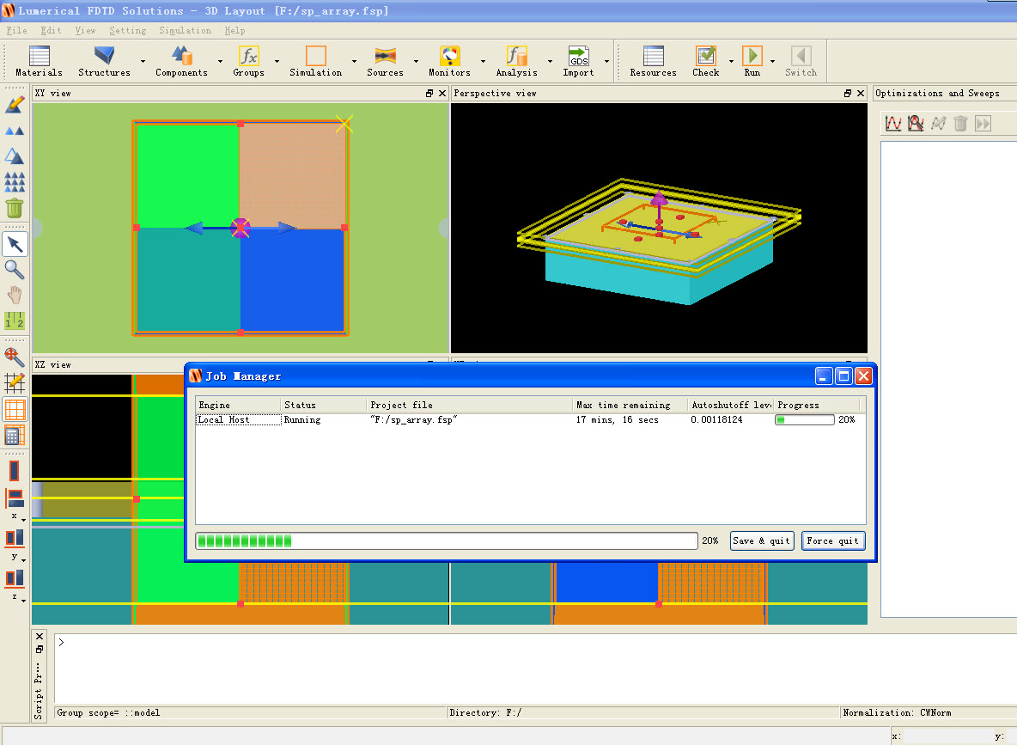The height and width of the screenshot is (745, 1017).
Task: Click the Components toolbar icon
Action: pos(181,56)
